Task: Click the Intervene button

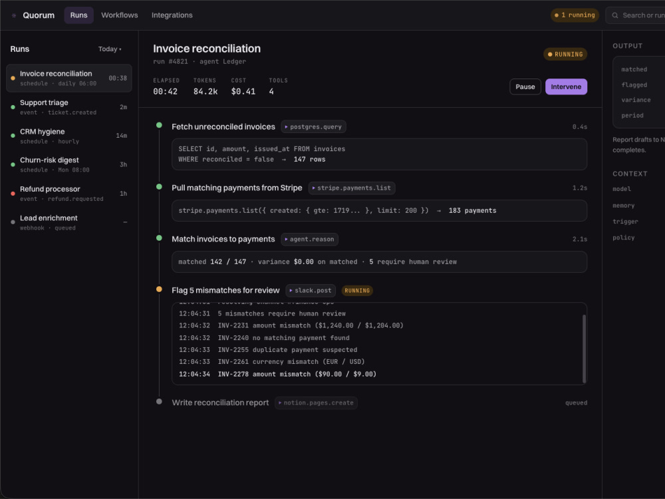Action: (x=566, y=86)
